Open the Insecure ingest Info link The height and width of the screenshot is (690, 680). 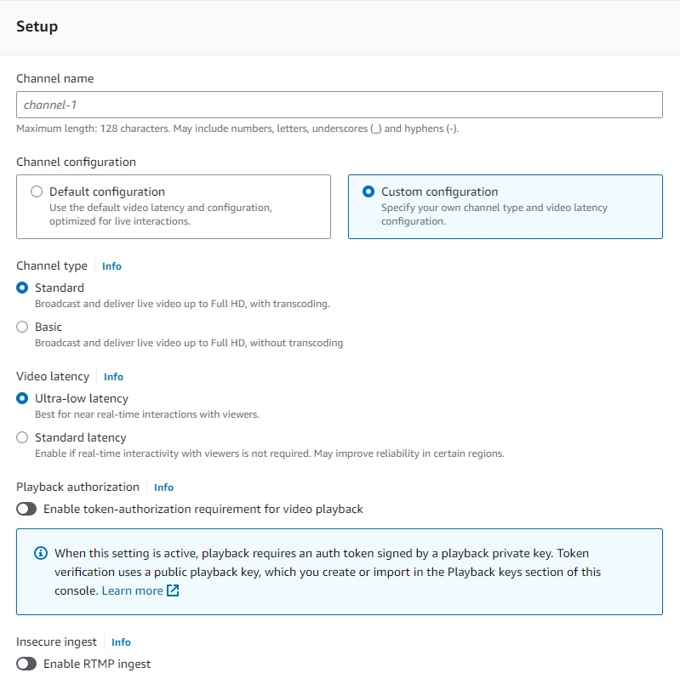pyautogui.click(x=121, y=642)
